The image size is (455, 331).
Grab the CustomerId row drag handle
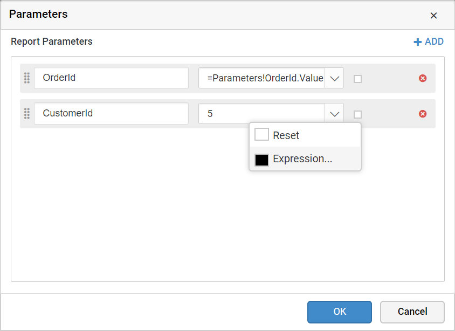tap(27, 114)
